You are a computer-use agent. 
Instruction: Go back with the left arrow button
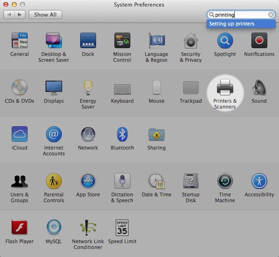(9, 15)
